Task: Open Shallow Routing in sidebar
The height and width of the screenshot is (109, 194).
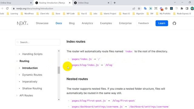Action: (x=32, y=88)
